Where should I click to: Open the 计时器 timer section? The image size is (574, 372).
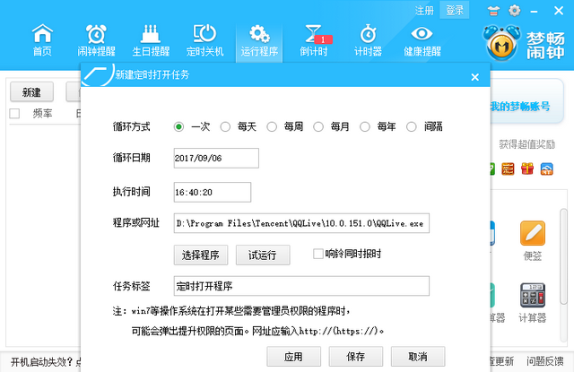pyautogui.click(x=368, y=39)
